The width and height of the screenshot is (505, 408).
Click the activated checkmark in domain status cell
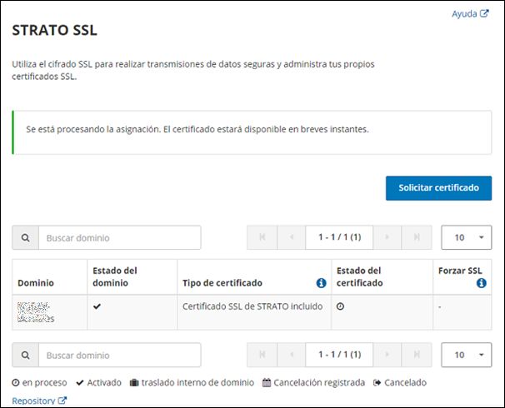coord(97,306)
